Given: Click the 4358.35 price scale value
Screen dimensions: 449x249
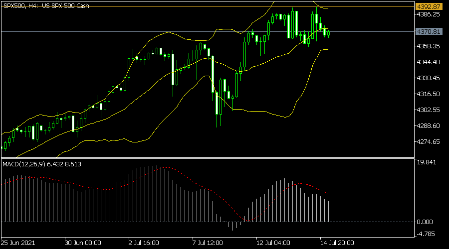Looking at the screenshot, I should [x=429, y=46].
